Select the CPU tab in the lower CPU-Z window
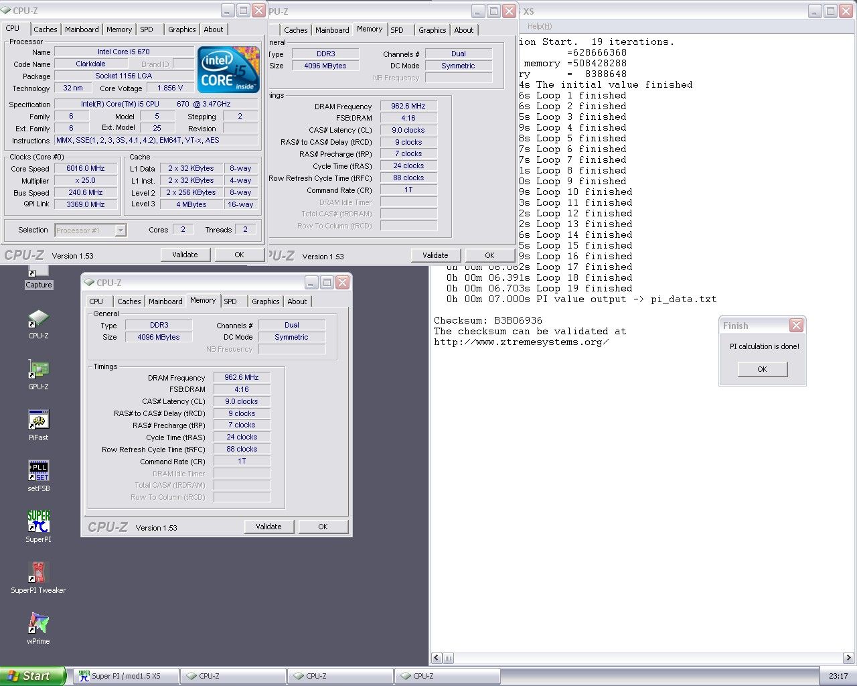This screenshot has height=686, width=857. click(x=96, y=301)
